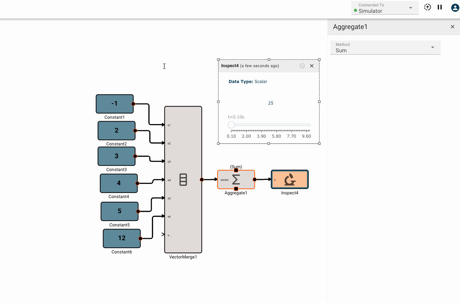Select the Constant2 block with value 2

117,131
